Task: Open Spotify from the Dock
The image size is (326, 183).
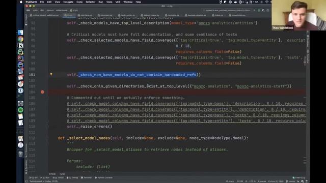Action: (x=20, y=110)
